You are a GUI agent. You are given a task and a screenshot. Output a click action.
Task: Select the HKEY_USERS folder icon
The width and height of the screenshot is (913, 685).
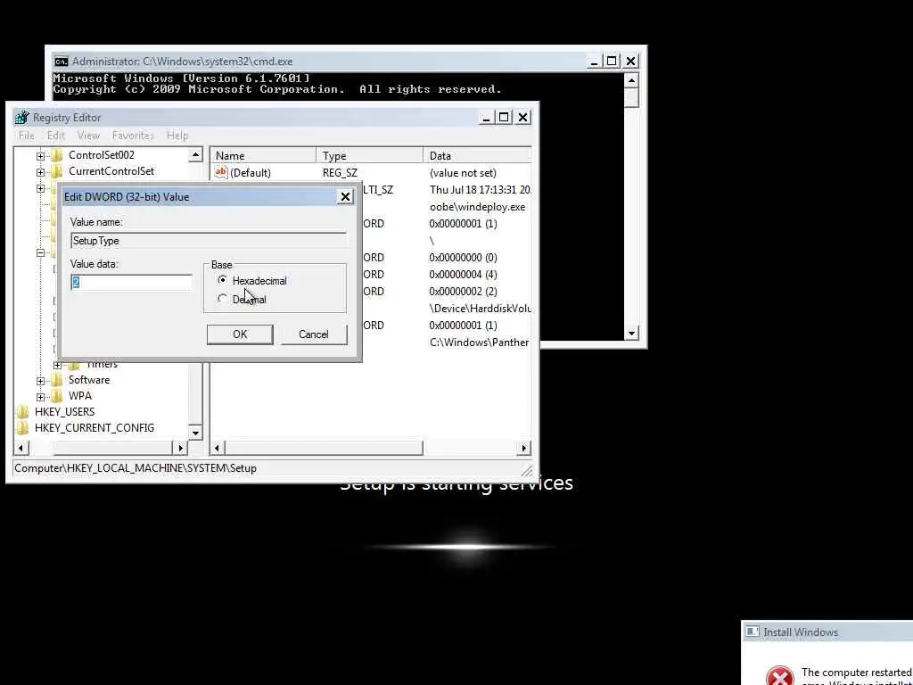point(22,412)
